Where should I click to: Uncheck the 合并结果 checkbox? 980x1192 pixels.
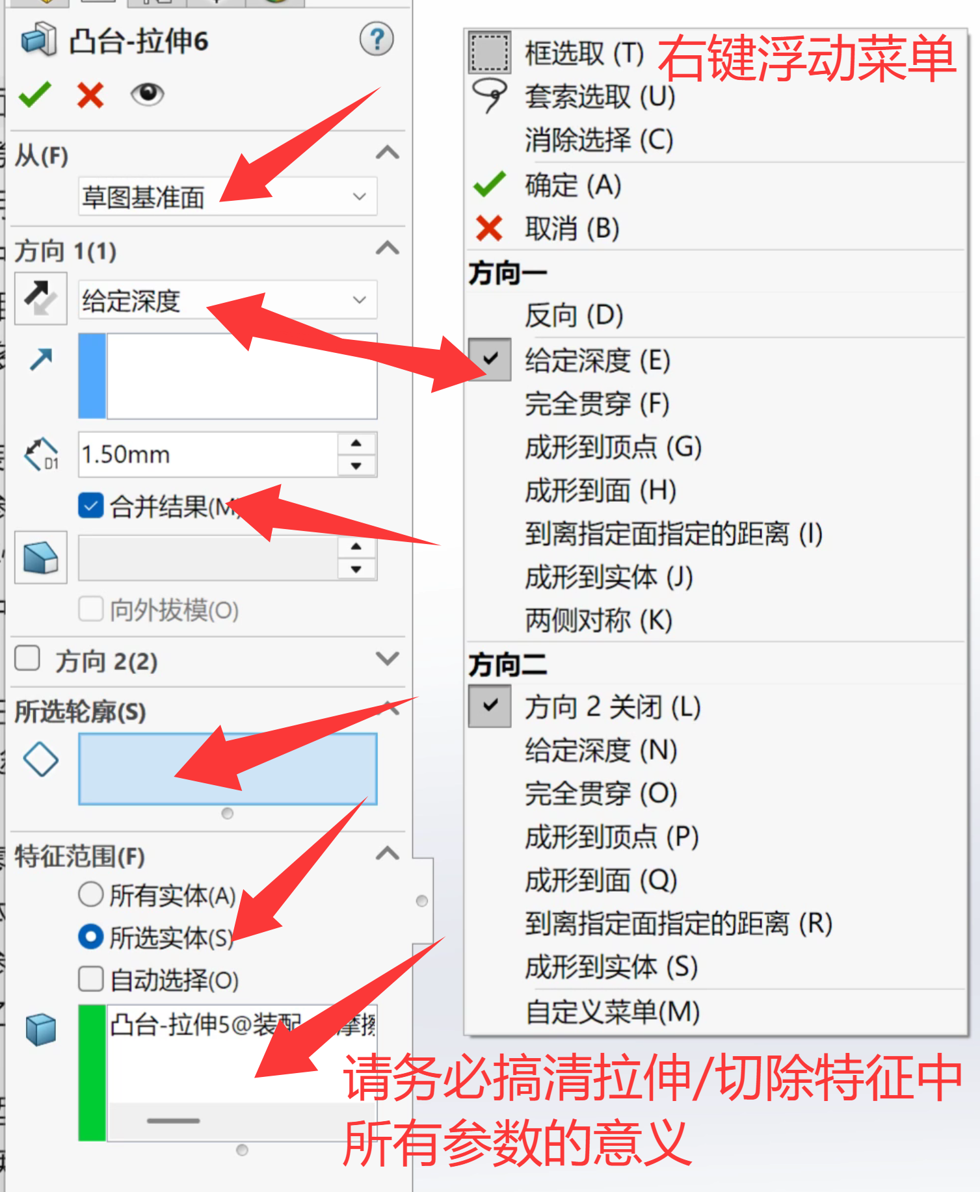click(90, 506)
